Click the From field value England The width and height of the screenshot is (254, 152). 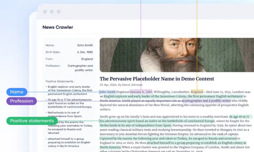[87, 59]
